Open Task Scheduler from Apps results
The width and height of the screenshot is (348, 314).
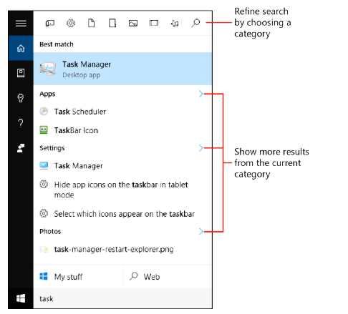pyautogui.click(x=122, y=112)
